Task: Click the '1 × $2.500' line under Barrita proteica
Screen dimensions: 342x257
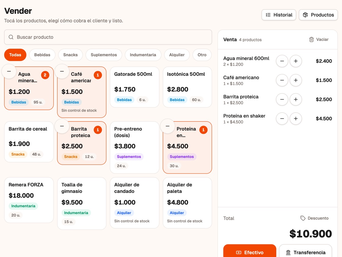Action: coord(233,103)
